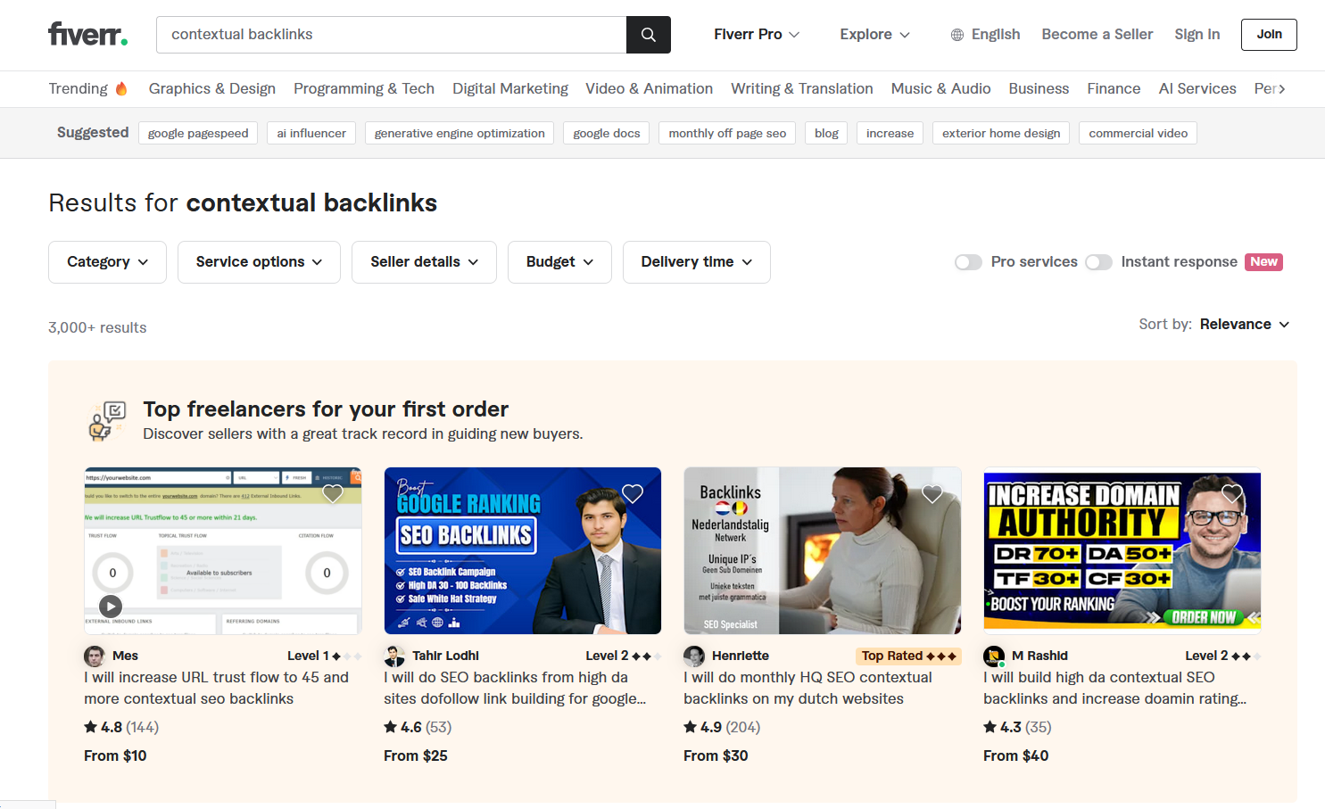
Task: Select the monthly off page seo suggestion
Action: tap(727, 133)
